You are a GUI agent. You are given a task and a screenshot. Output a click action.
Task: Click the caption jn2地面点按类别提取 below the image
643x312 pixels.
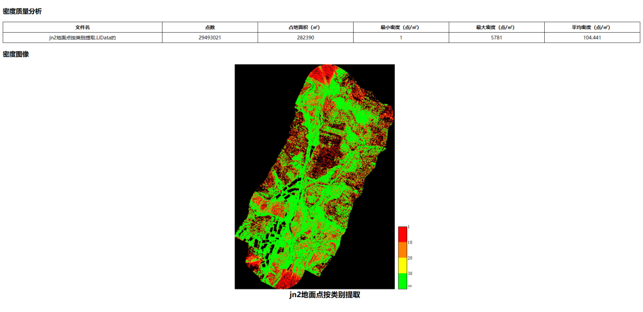tap(325, 295)
